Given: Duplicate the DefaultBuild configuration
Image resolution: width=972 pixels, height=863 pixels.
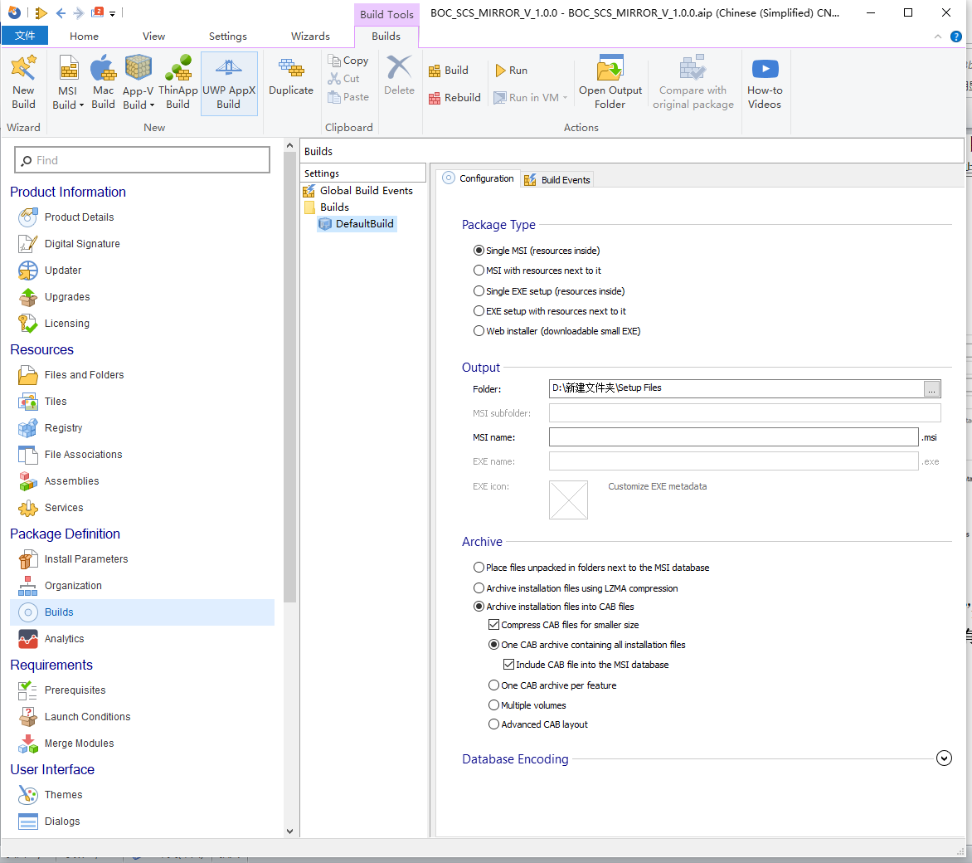Looking at the screenshot, I should pyautogui.click(x=290, y=79).
